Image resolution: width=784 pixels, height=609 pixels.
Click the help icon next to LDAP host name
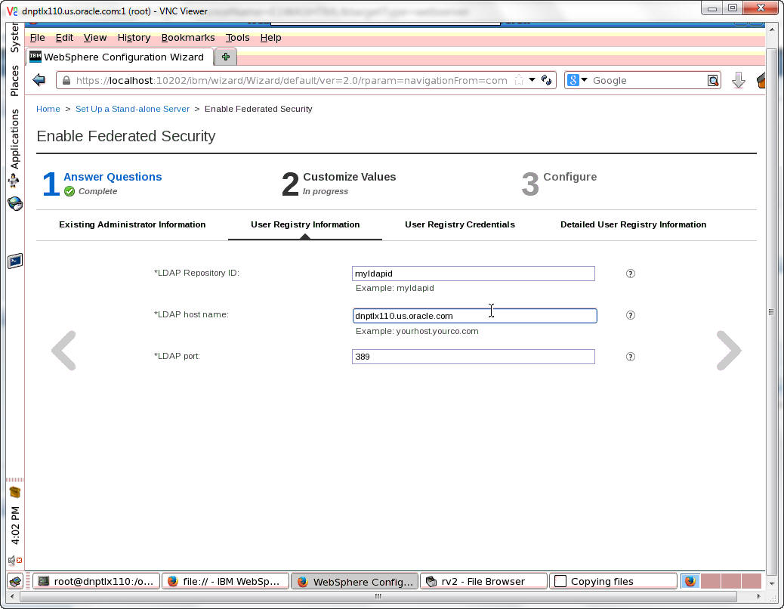click(631, 315)
